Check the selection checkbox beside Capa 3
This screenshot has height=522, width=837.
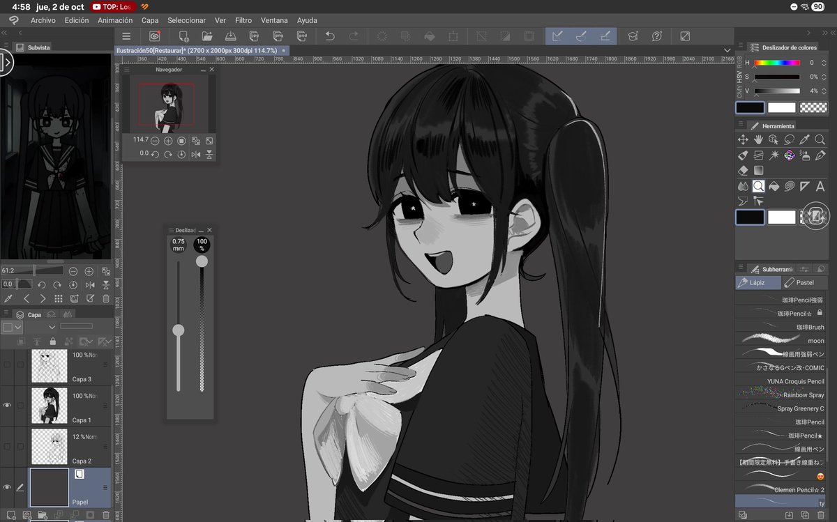point(20,364)
